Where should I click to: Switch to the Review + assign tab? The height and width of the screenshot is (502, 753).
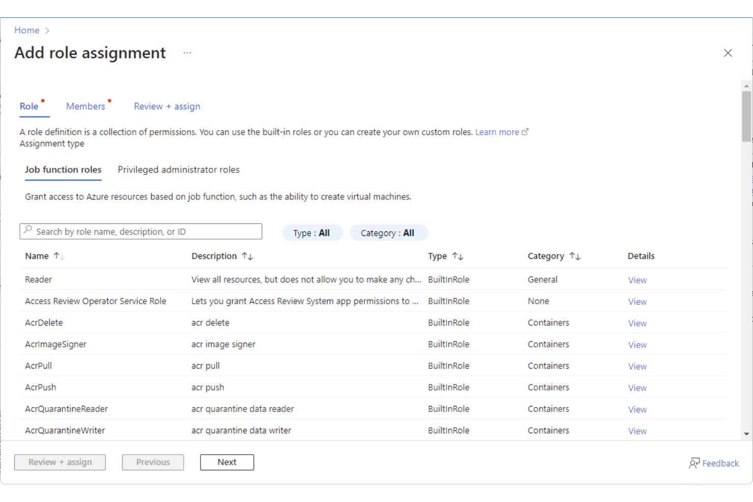point(167,106)
